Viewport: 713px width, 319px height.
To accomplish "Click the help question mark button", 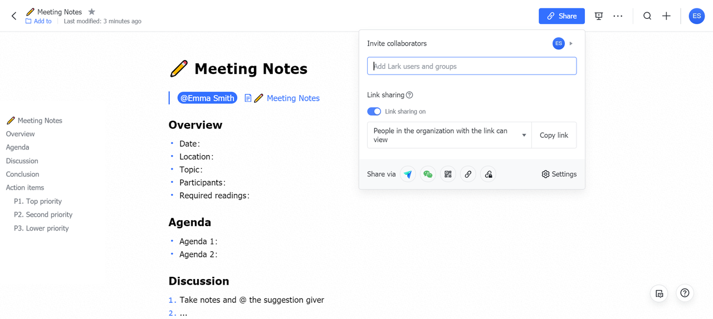I will (x=685, y=293).
